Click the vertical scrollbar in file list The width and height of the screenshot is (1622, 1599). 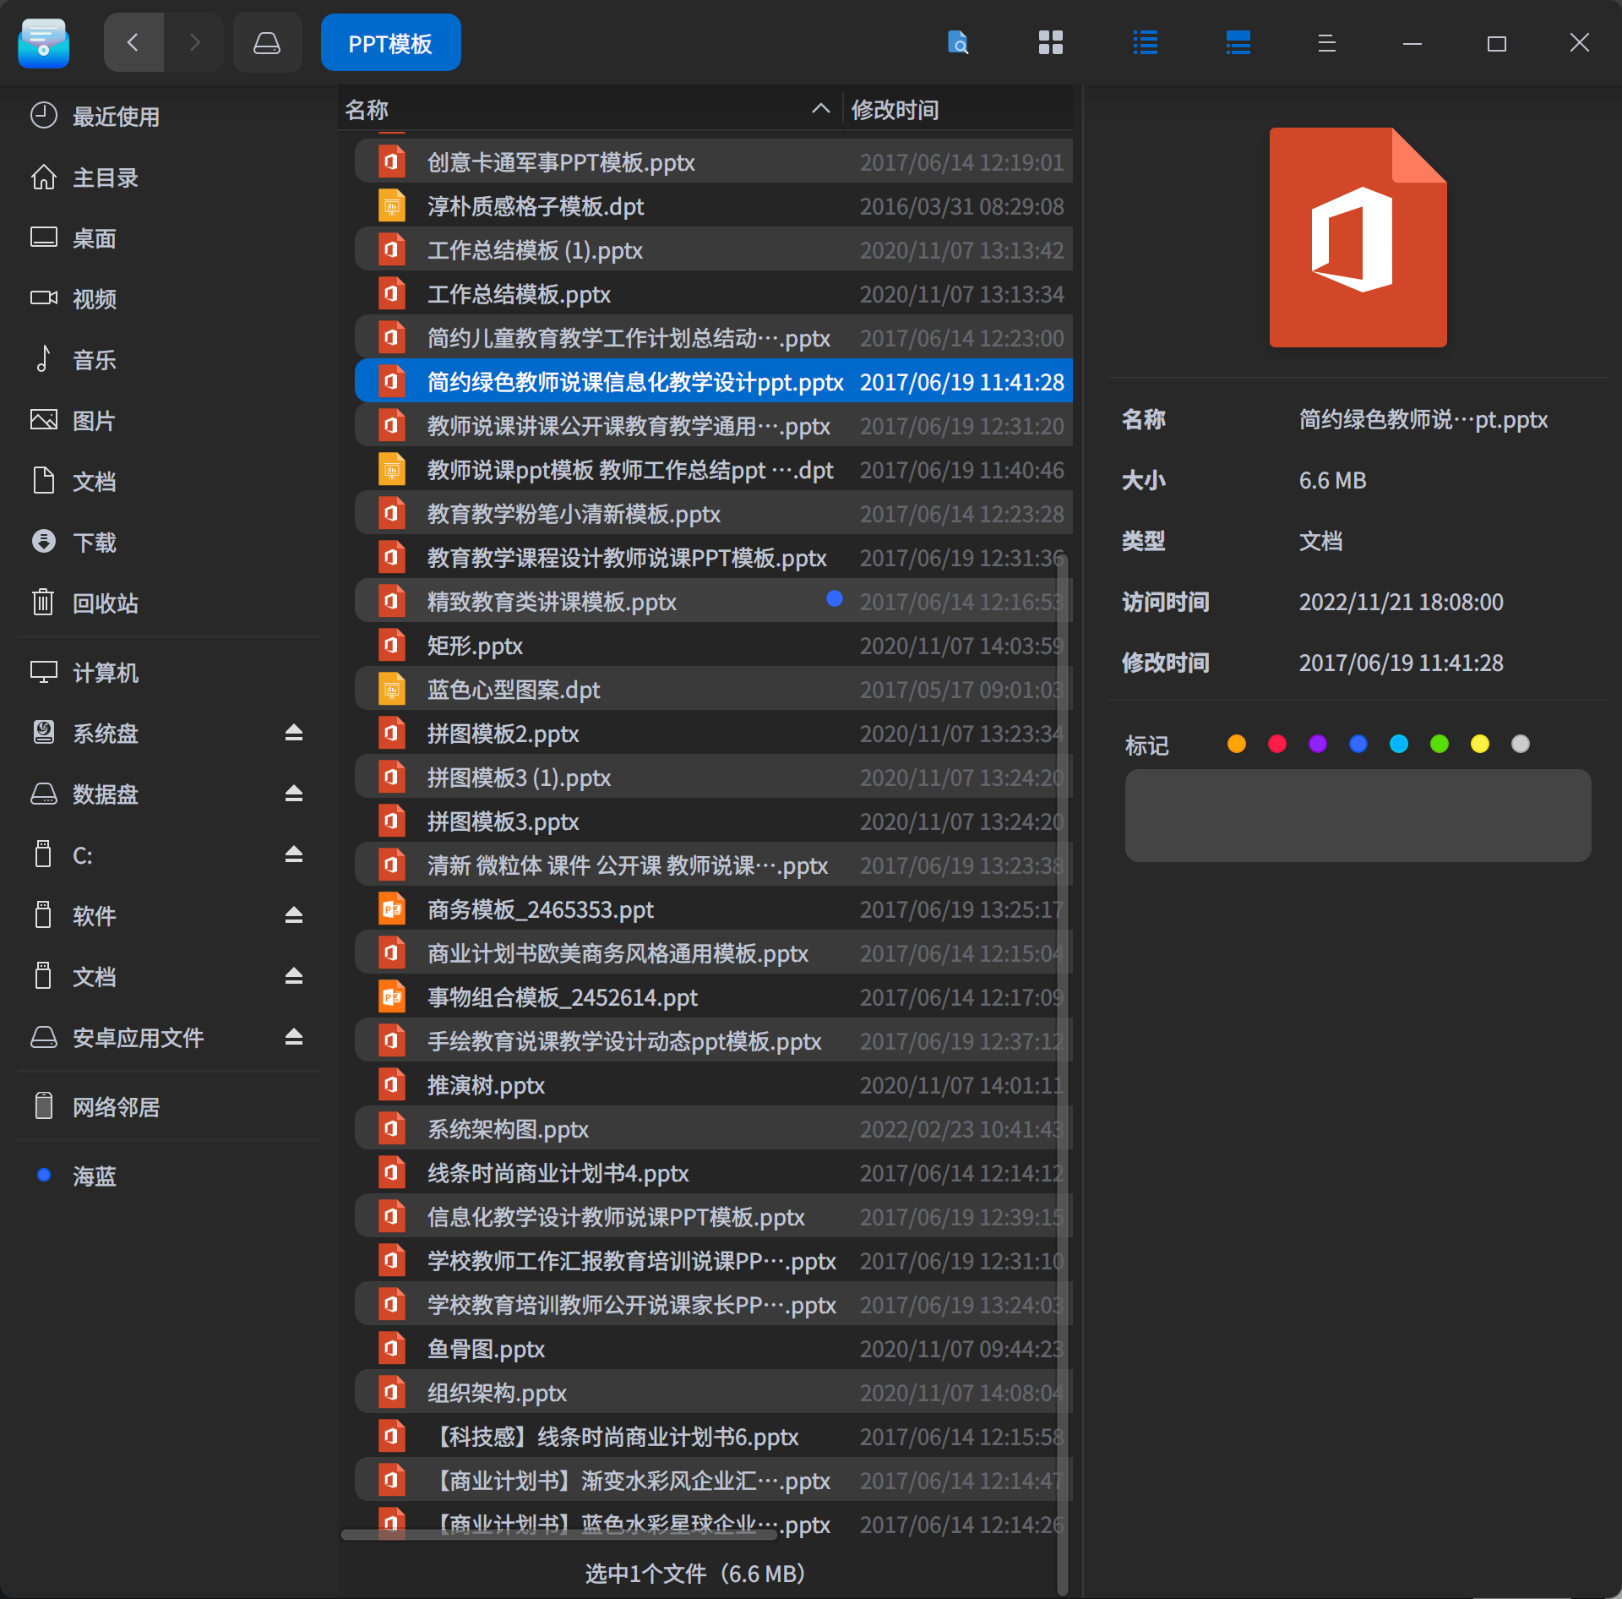coord(1063,1014)
